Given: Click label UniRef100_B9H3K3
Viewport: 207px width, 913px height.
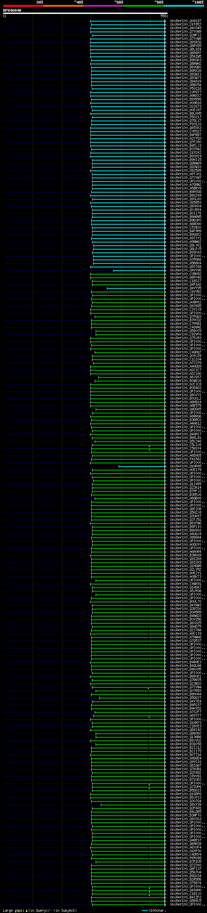Looking at the screenshot, I should point(186,60).
